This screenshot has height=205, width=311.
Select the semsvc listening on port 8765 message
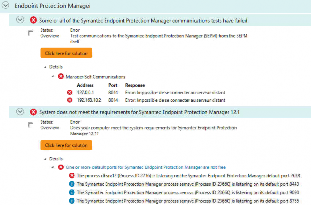click(x=188, y=201)
